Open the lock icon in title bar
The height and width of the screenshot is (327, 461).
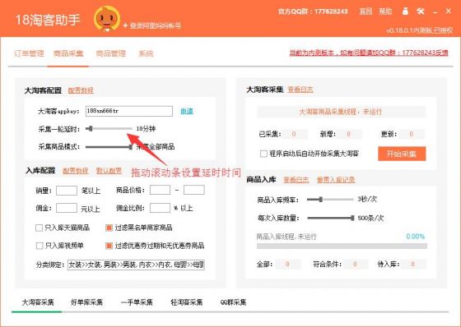point(405,12)
